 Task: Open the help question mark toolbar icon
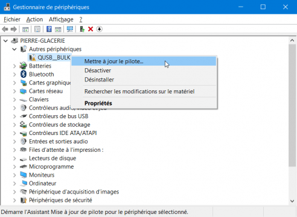click(x=49, y=29)
